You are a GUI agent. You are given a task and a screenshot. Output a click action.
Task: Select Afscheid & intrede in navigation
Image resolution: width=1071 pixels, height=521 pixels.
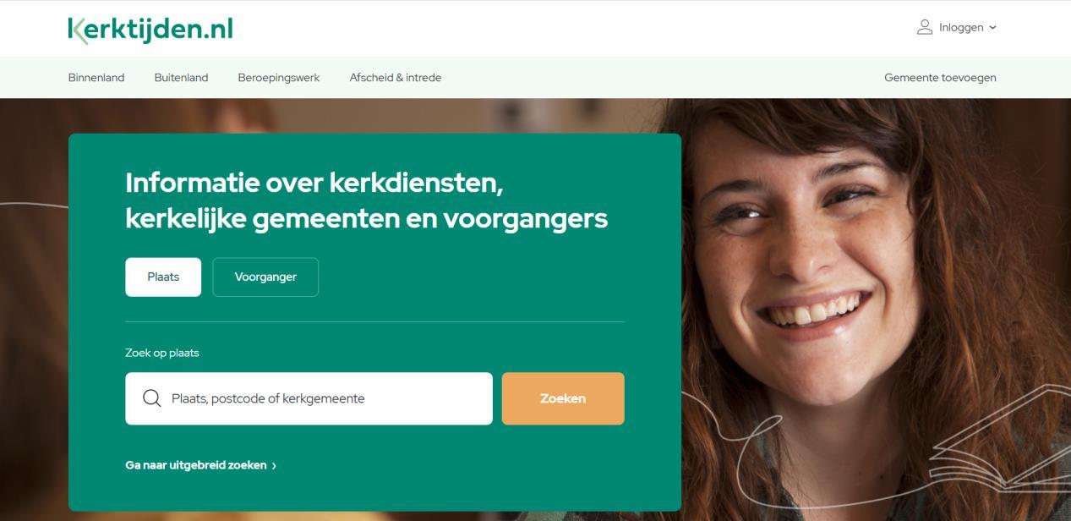(396, 78)
